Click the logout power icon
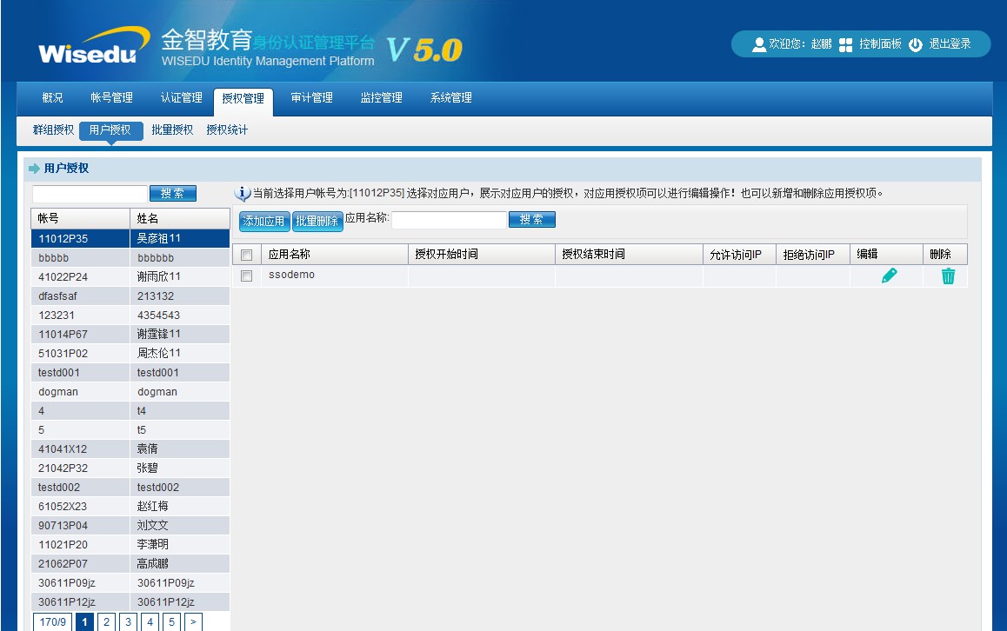The image size is (1007, 631). (x=916, y=44)
